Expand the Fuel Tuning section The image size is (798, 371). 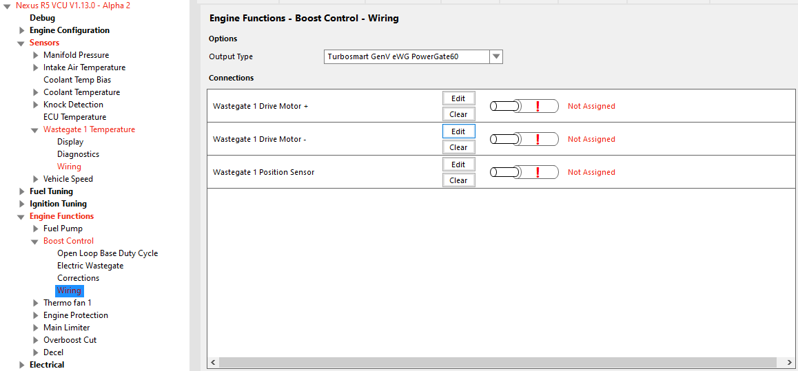pos(21,191)
